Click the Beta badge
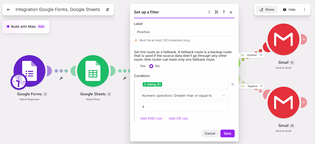This screenshot has height=144, width=315. pyautogui.click(x=41, y=26)
